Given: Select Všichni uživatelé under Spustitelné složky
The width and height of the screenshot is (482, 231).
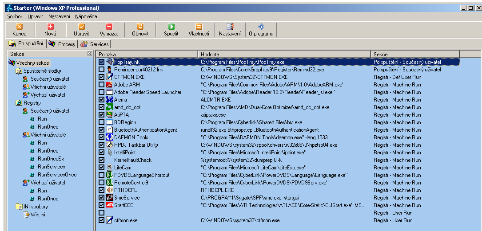Looking at the screenshot, I should tap(48, 87).
